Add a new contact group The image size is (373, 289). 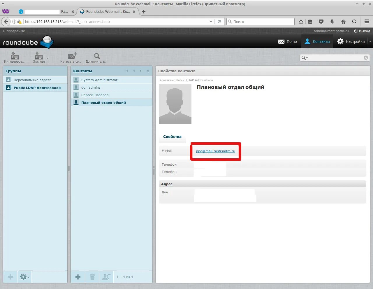[x=10, y=277]
